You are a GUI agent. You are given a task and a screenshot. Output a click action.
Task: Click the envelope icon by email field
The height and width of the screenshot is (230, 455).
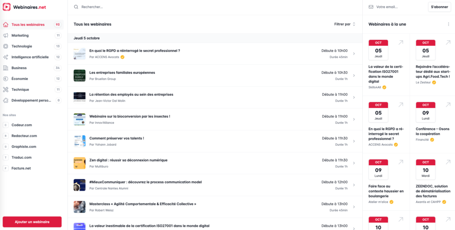click(371, 7)
